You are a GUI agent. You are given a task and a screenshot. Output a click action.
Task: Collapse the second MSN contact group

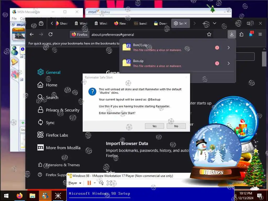21,79
